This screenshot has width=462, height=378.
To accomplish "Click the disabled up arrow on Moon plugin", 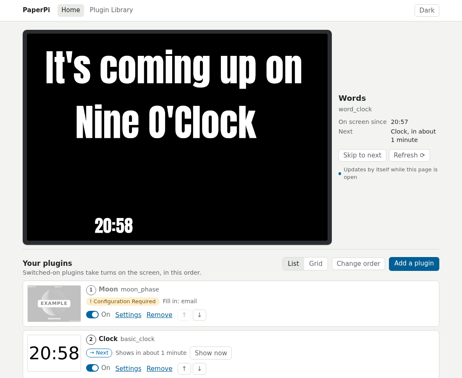I will pos(184,315).
